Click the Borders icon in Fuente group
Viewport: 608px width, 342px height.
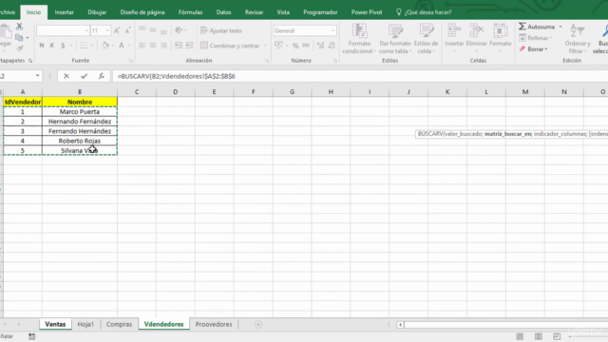tap(84, 46)
